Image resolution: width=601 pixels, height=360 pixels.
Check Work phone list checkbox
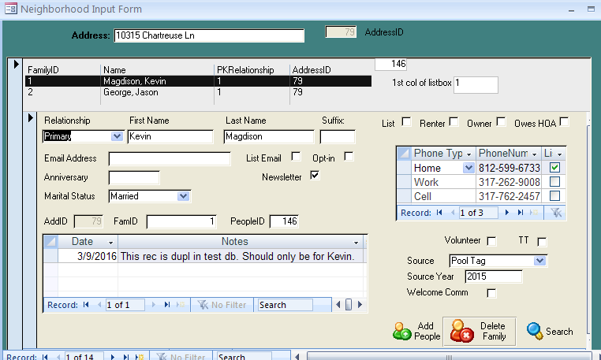pos(554,181)
